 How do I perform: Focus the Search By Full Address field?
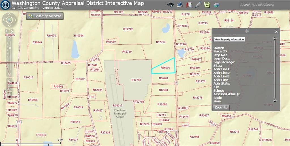point(265,5)
